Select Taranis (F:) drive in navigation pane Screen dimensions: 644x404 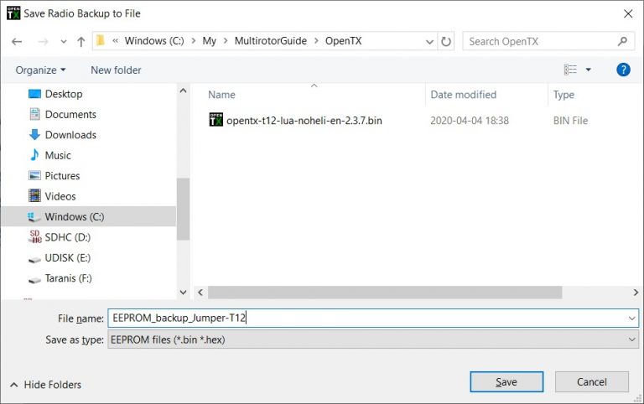[68, 278]
